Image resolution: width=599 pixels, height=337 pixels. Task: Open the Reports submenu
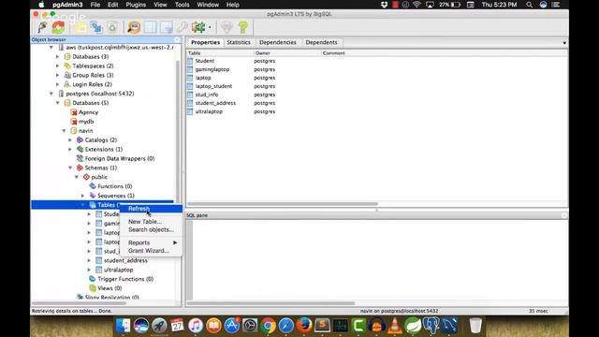point(151,242)
